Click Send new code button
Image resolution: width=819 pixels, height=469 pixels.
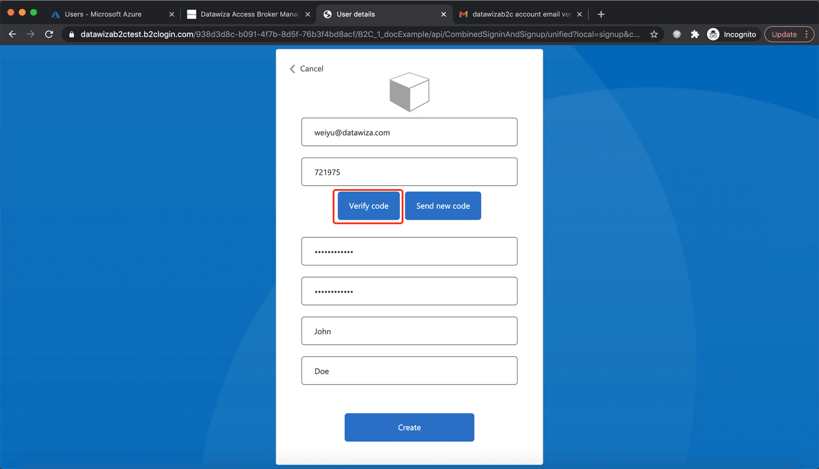443,206
